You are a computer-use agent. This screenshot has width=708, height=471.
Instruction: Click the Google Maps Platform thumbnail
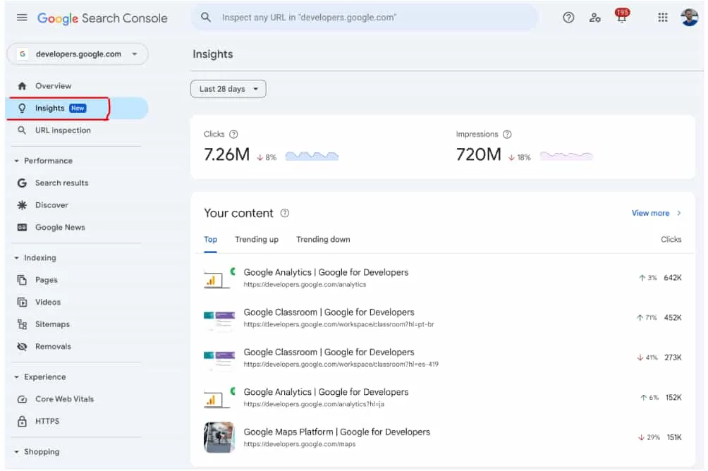tap(219, 437)
